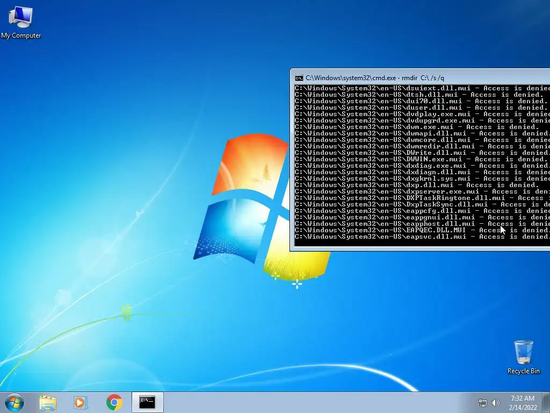Click the dxpserver.exe.mui output line

tap(422, 191)
